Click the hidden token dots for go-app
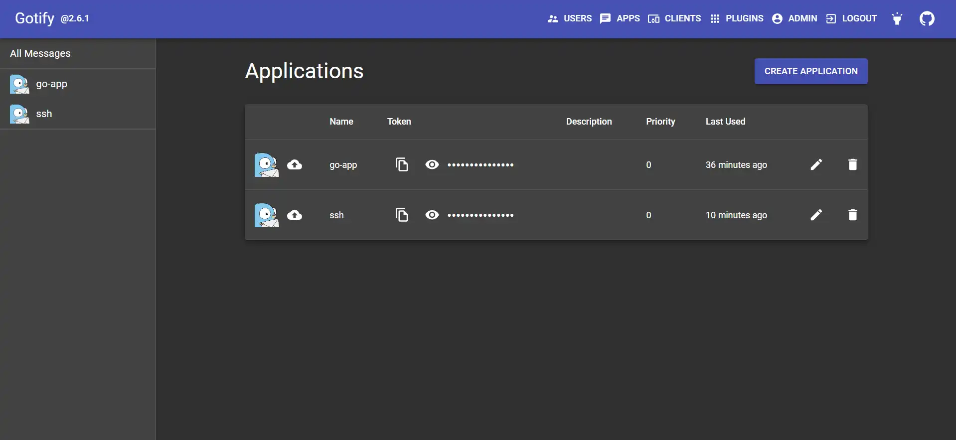The height and width of the screenshot is (440, 956). click(x=480, y=165)
